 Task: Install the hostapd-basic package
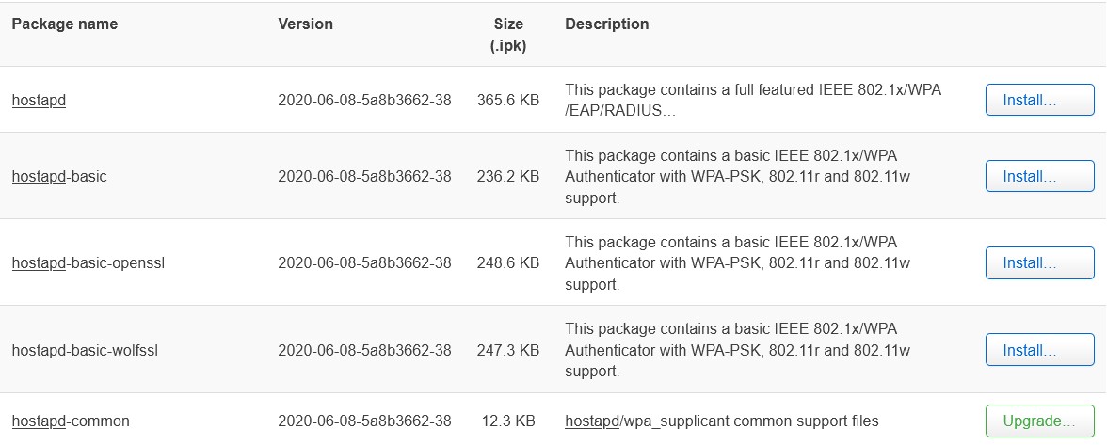(x=1040, y=176)
